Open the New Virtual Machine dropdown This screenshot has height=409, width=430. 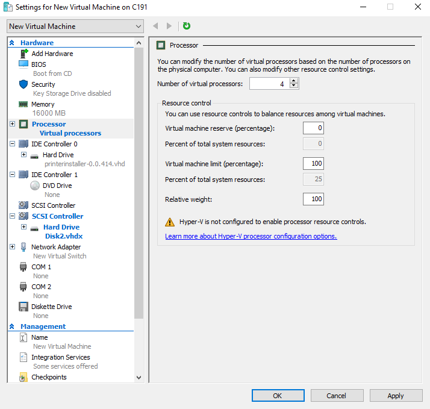point(75,27)
